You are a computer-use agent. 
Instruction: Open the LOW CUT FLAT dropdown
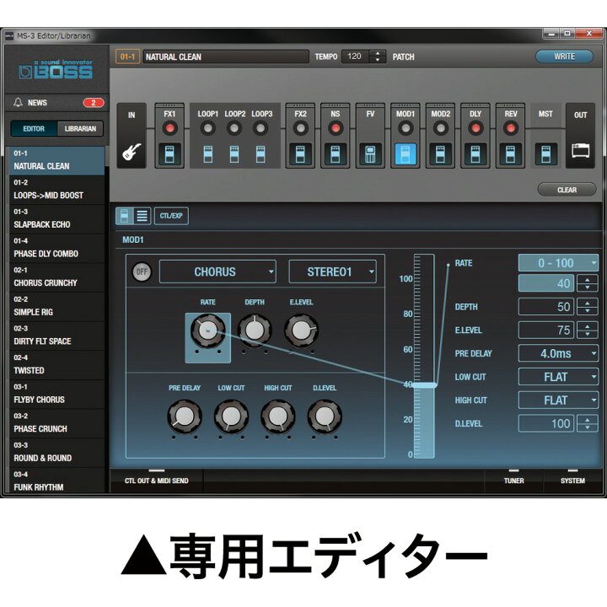(x=558, y=377)
